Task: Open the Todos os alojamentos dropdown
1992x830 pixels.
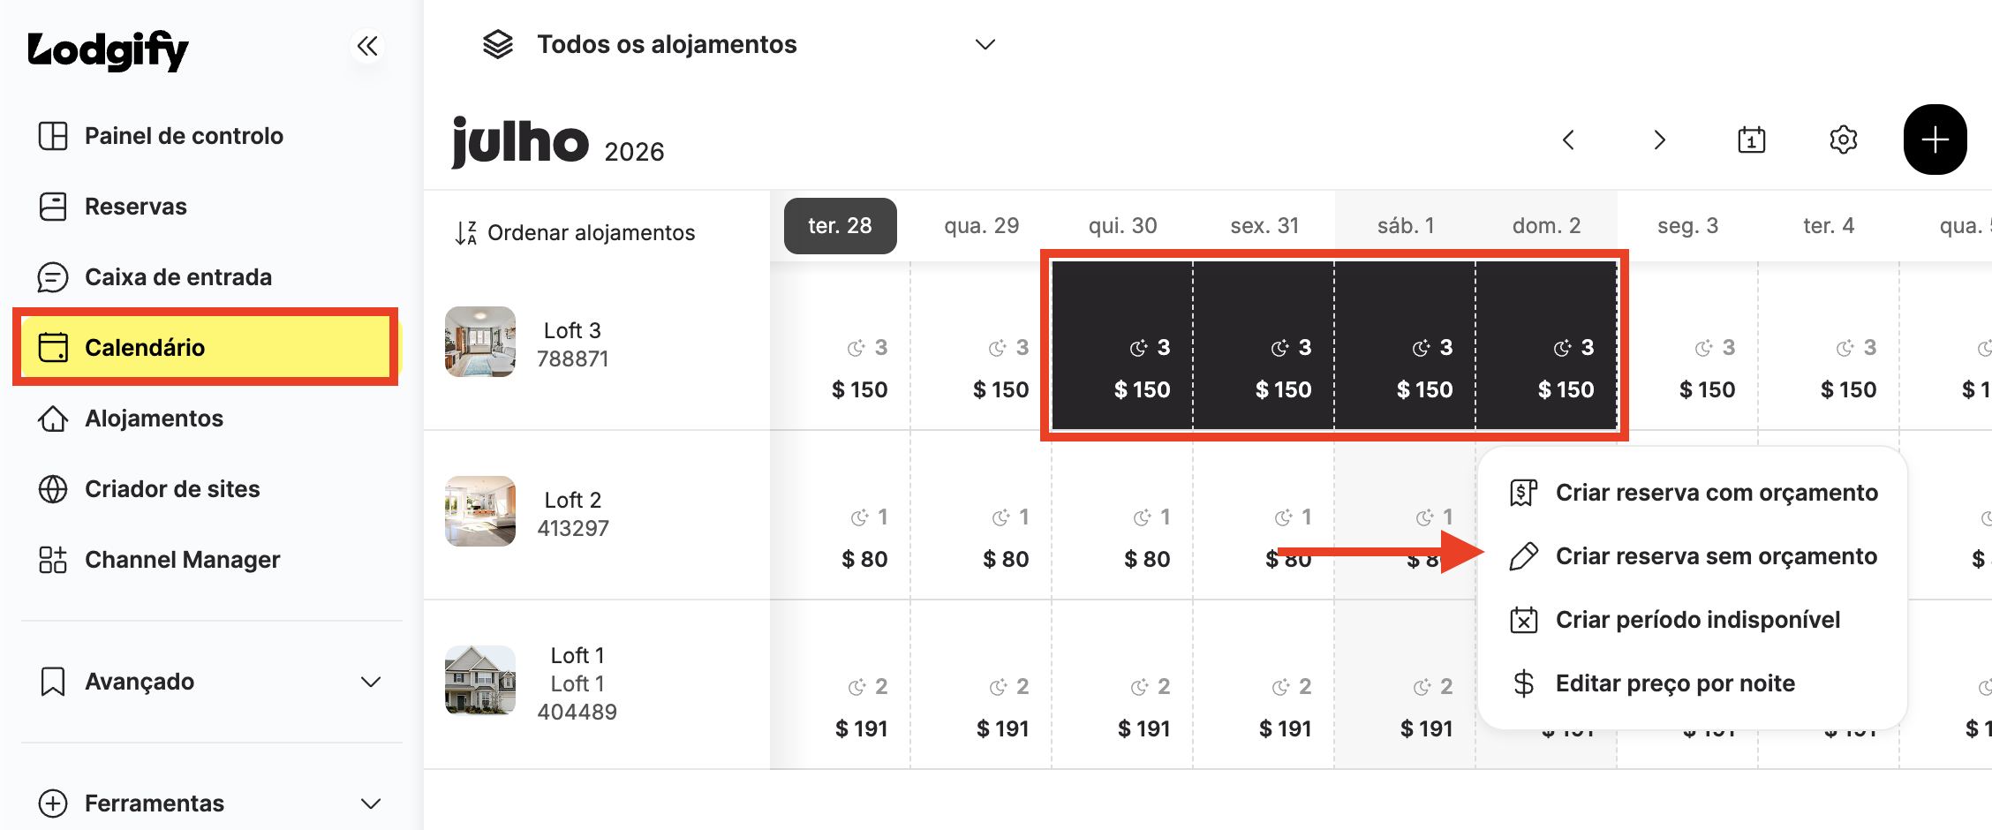Action: pyautogui.click(x=740, y=44)
